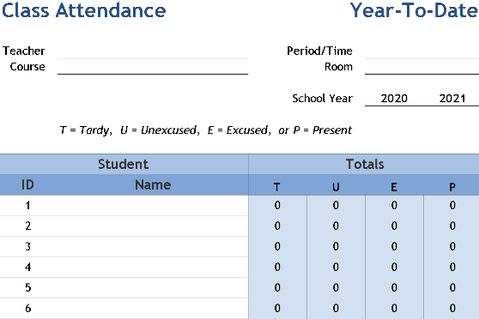Select the T total for student 4
This screenshot has width=479, height=319.
pos(277,267)
